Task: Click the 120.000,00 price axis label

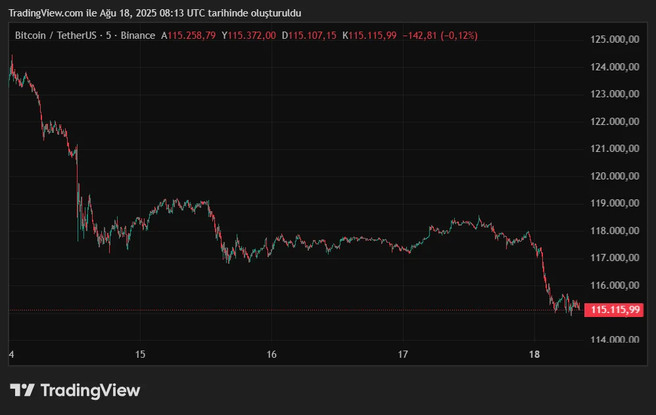Action: tap(615, 176)
